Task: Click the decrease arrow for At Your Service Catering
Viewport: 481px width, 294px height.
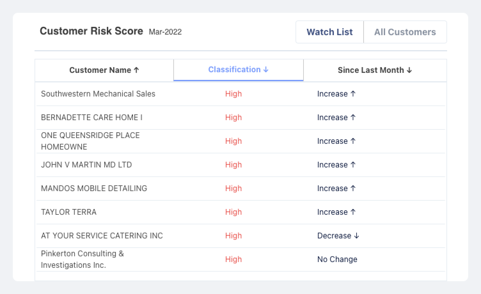Action: click(x=357, y=236)
